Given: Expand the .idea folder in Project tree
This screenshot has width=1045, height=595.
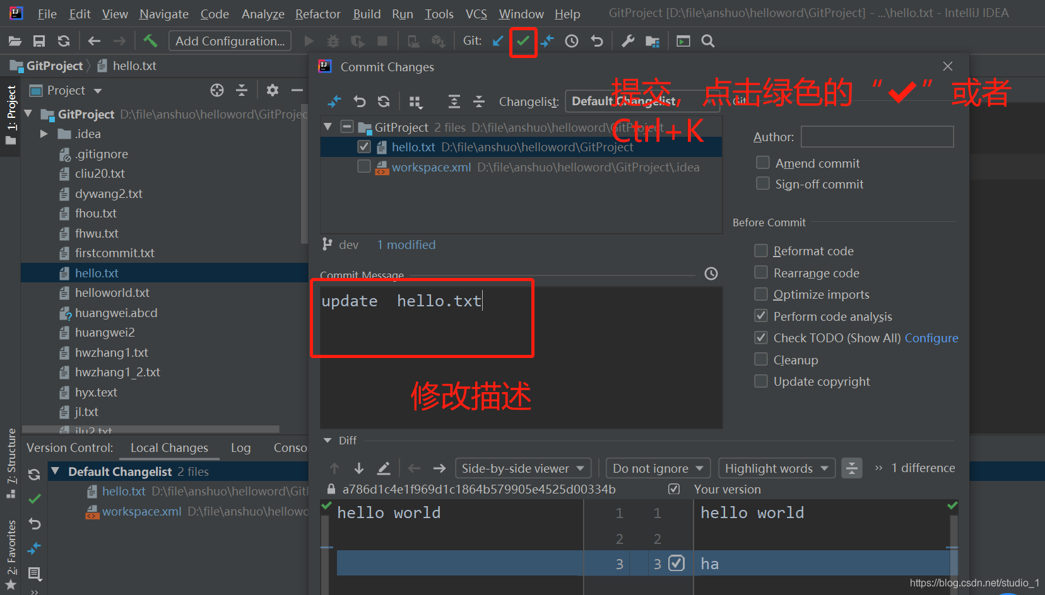Looking at the screenshot, I should [x=44, y=134].
